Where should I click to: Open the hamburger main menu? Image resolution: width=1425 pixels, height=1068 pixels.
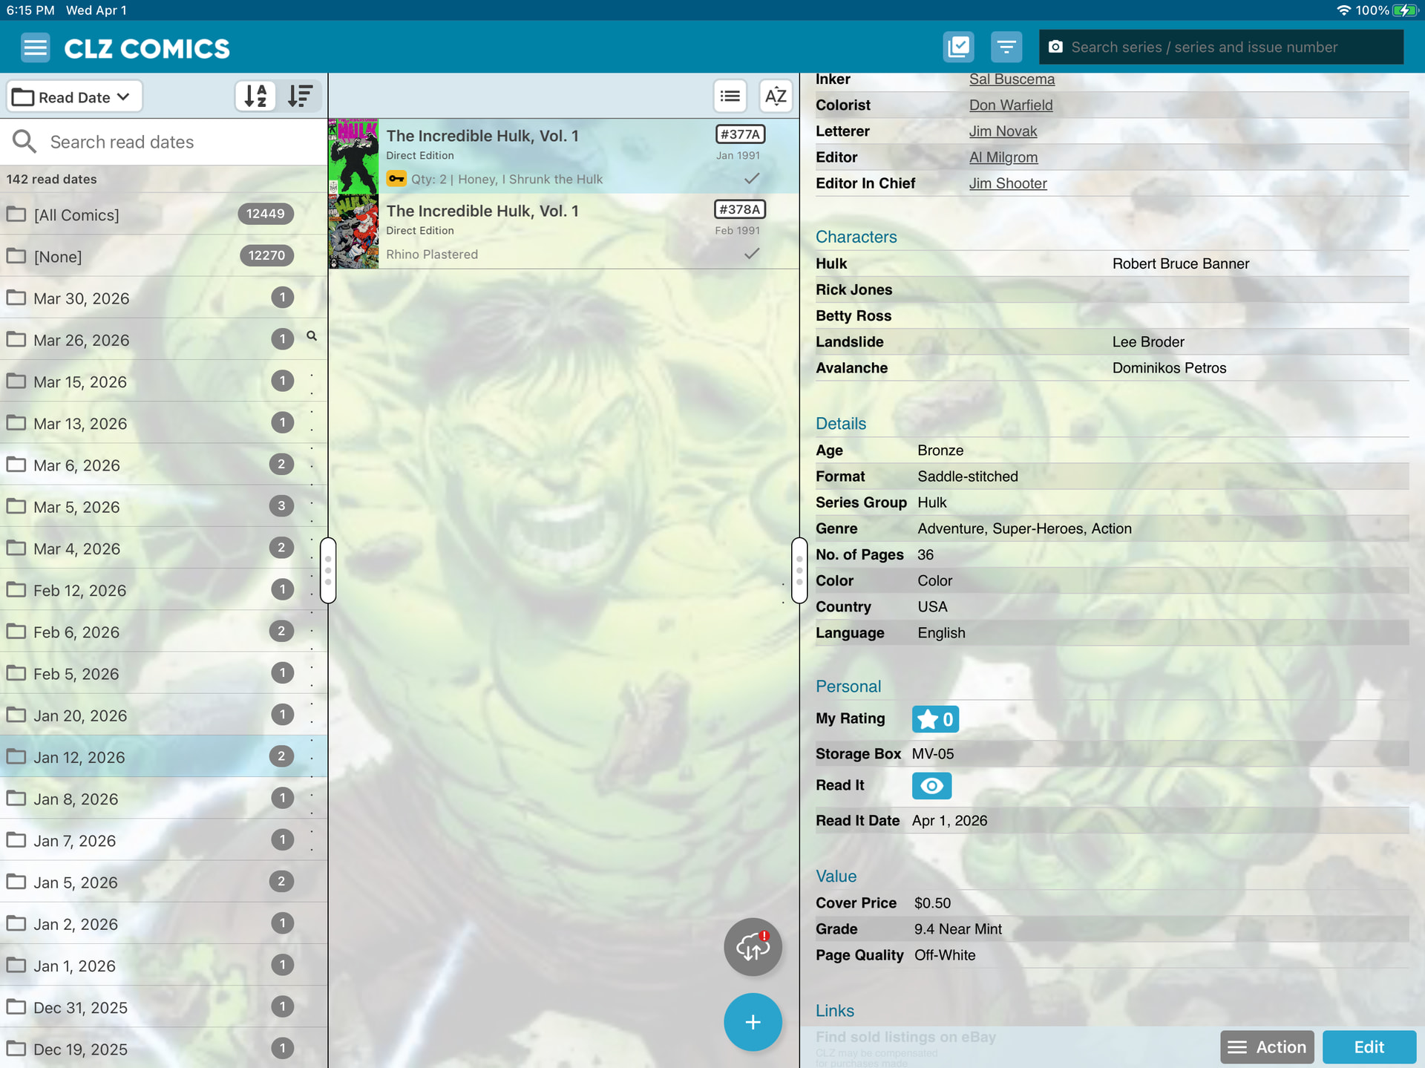(x=35, y=47)
